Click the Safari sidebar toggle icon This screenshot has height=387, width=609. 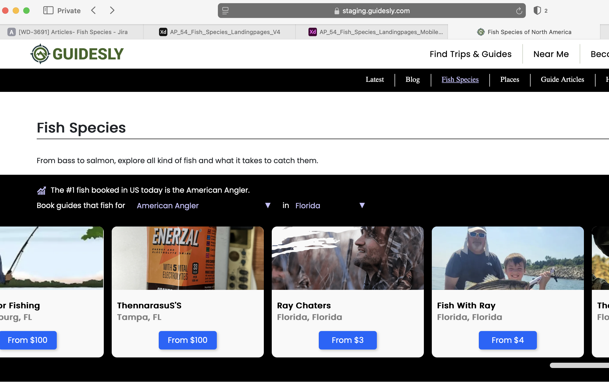[x=48, y=11]
